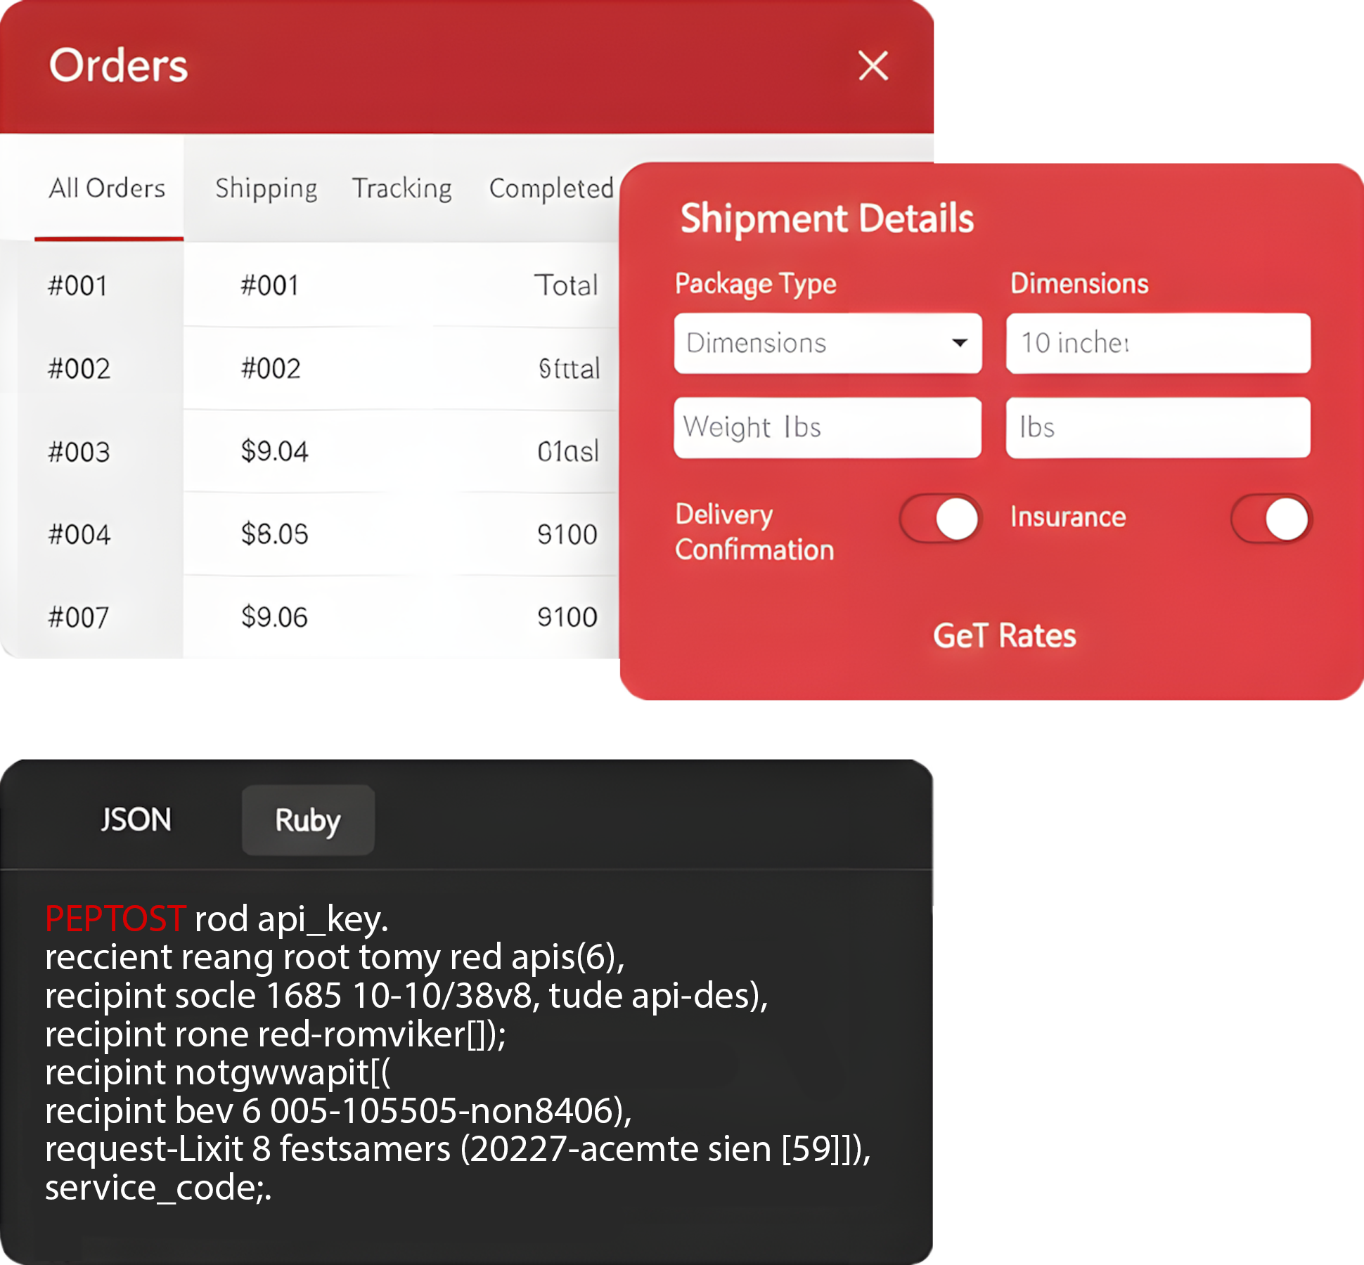Select the JSON code tab
The width and height of the screenshot is (1364, 1265).
tap(136, 820)
